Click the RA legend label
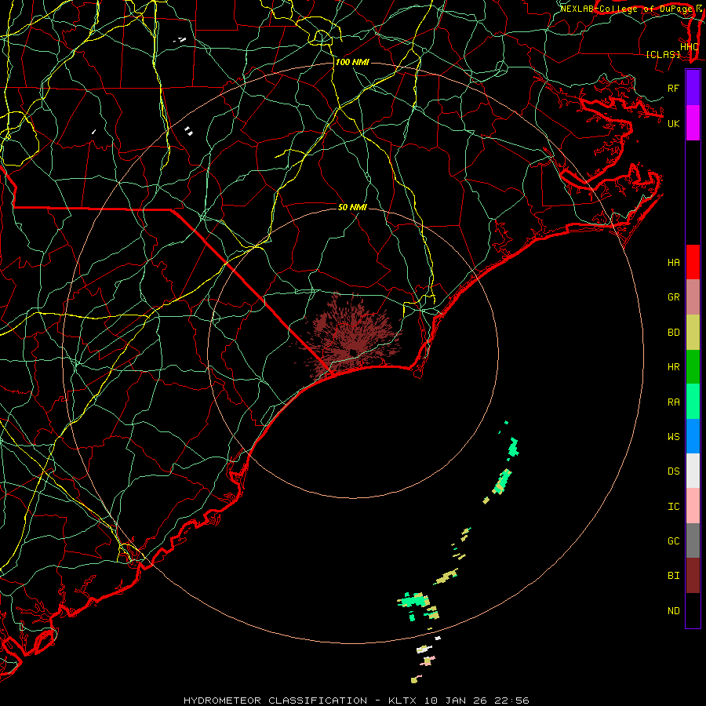The height and width of the screenshot is (706, 706). [673, 402]
